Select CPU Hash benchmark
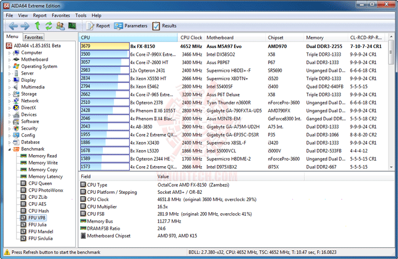 point(39,211)
